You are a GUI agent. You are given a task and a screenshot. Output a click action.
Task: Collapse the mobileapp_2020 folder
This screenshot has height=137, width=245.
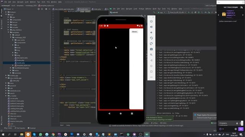click(11, 37)
